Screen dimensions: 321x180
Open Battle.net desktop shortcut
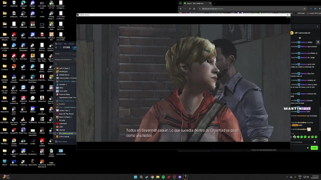[x=14, y=46]
